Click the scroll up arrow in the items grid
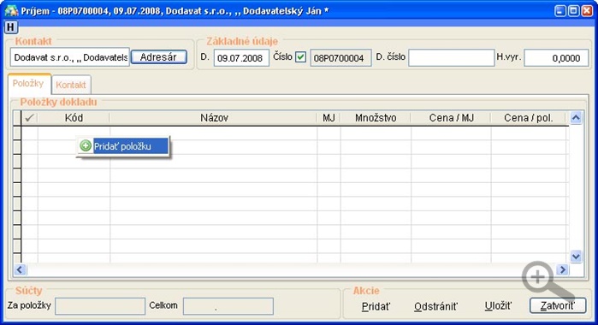The width and height of the screenshot is (598, 325). [576, 118]
